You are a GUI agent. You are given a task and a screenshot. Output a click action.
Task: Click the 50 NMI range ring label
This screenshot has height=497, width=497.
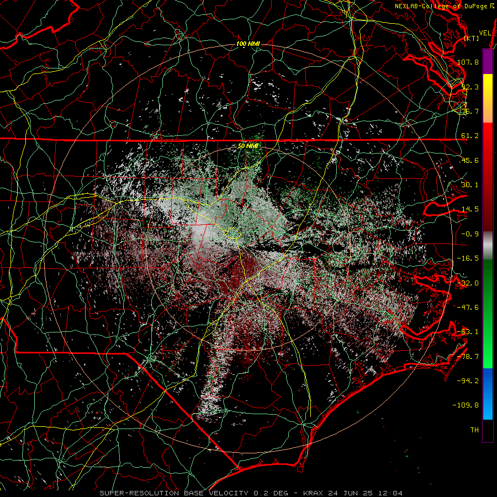pyautogui.click(x=248, y=146)
